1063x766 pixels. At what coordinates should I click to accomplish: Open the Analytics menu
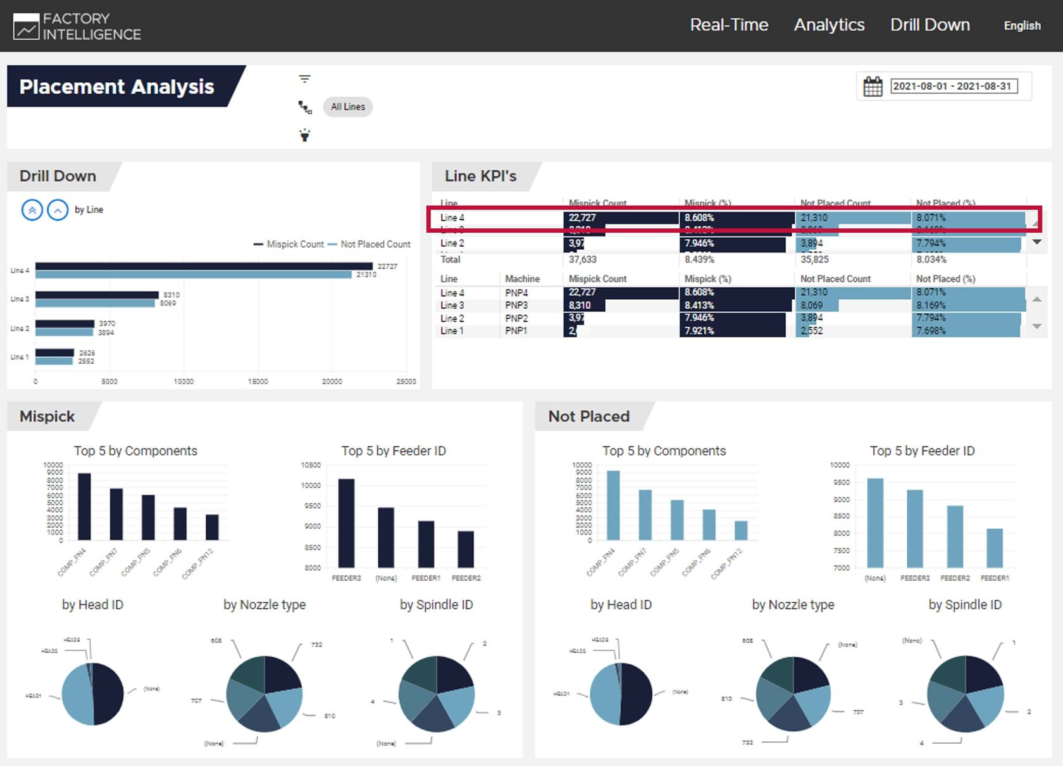click(829, 25)
